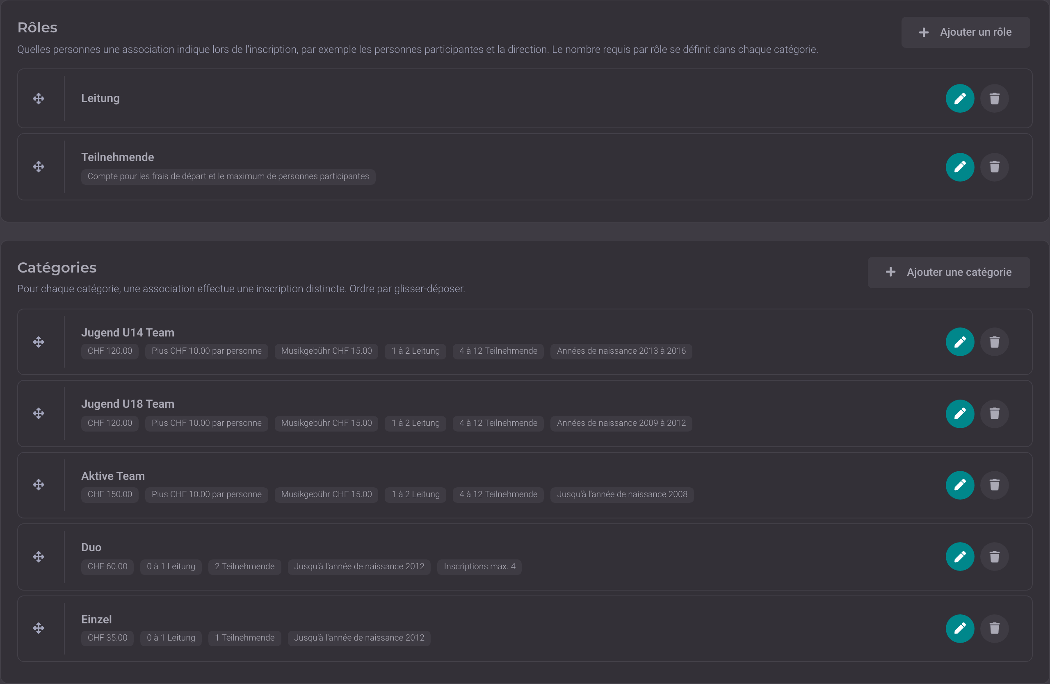
Task: Edit the Einzel category
Action: pyautogui.click(x=959, y=629)
